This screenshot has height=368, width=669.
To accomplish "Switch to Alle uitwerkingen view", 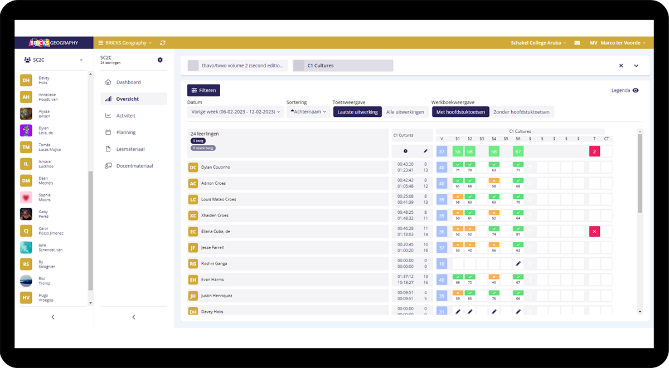I will click(x=405, y=112).
